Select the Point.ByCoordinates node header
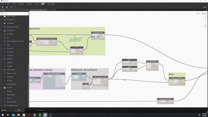The height and width of the screenshot is (117, 208). [x=152, y=61]
